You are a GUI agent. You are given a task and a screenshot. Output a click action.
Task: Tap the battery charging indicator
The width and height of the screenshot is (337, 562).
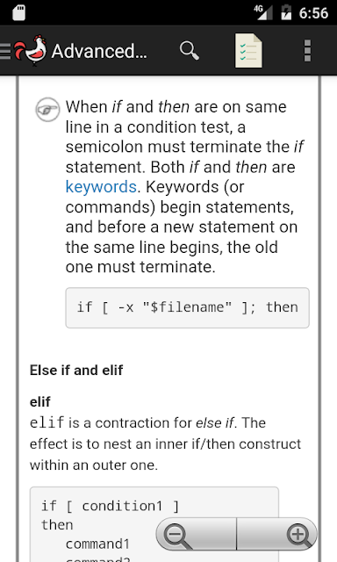click(286, 12)
